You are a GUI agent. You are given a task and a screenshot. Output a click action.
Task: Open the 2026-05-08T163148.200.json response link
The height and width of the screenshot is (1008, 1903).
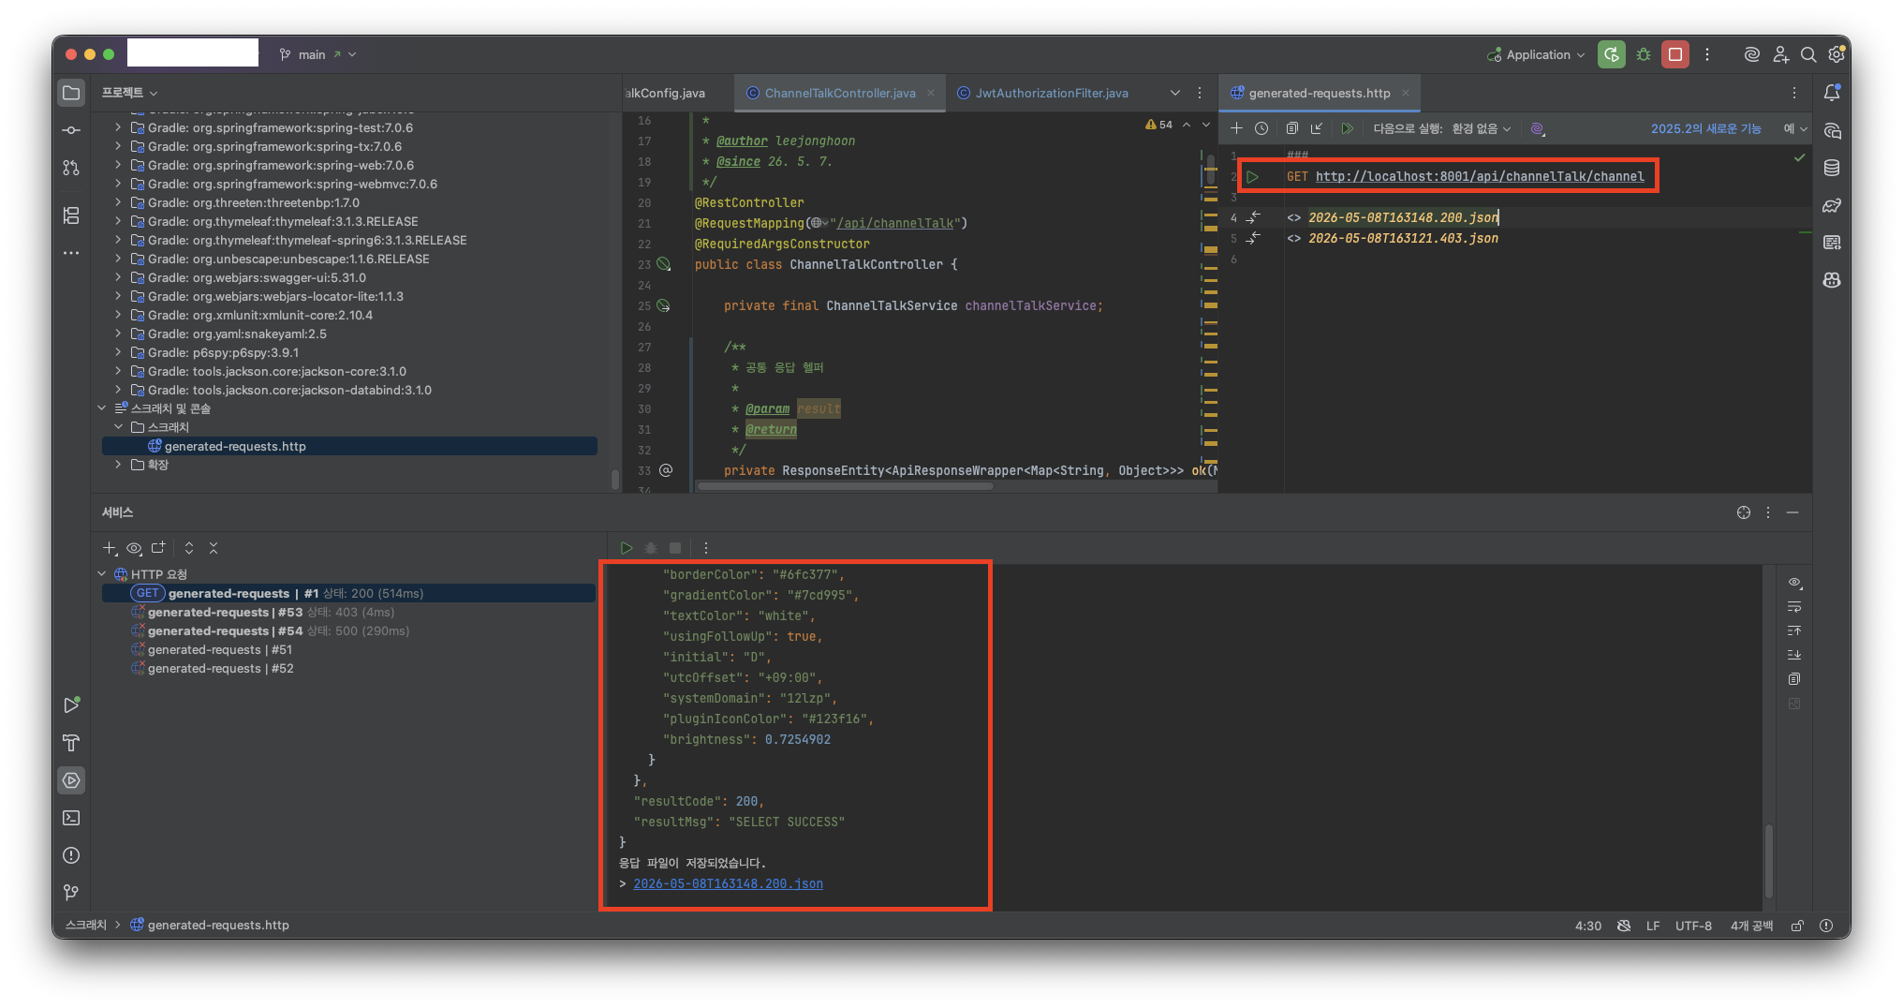728,883
